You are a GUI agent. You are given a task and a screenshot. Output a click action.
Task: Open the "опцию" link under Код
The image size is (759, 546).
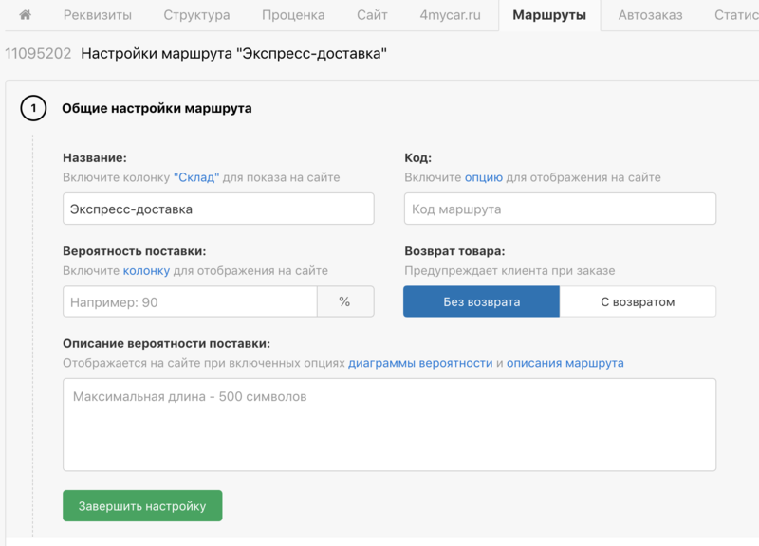(x=483, y=177)
